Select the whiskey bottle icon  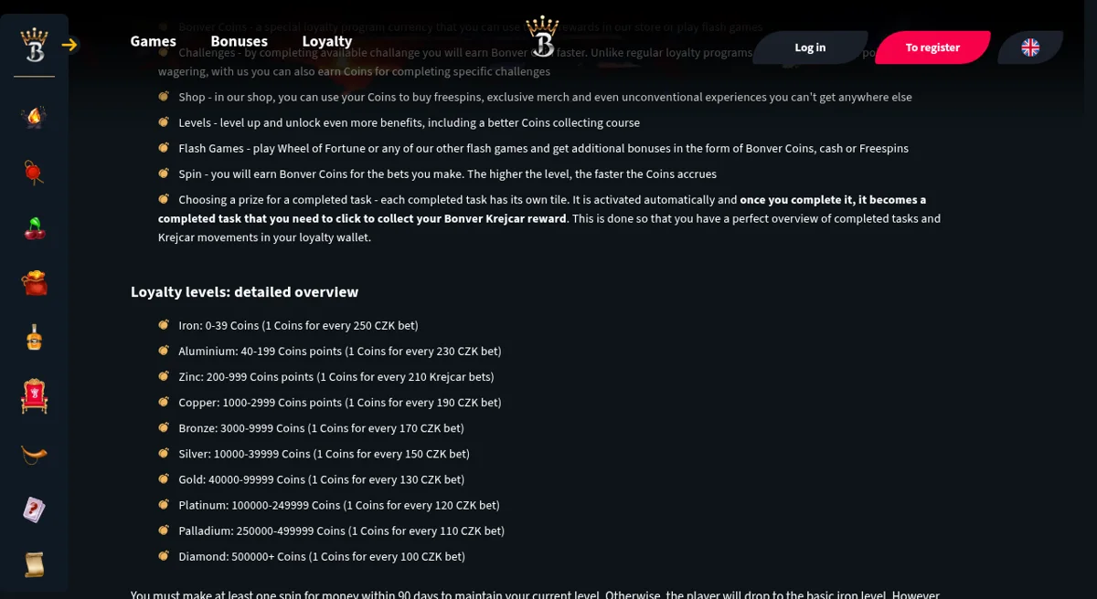(x=34, y=339)
